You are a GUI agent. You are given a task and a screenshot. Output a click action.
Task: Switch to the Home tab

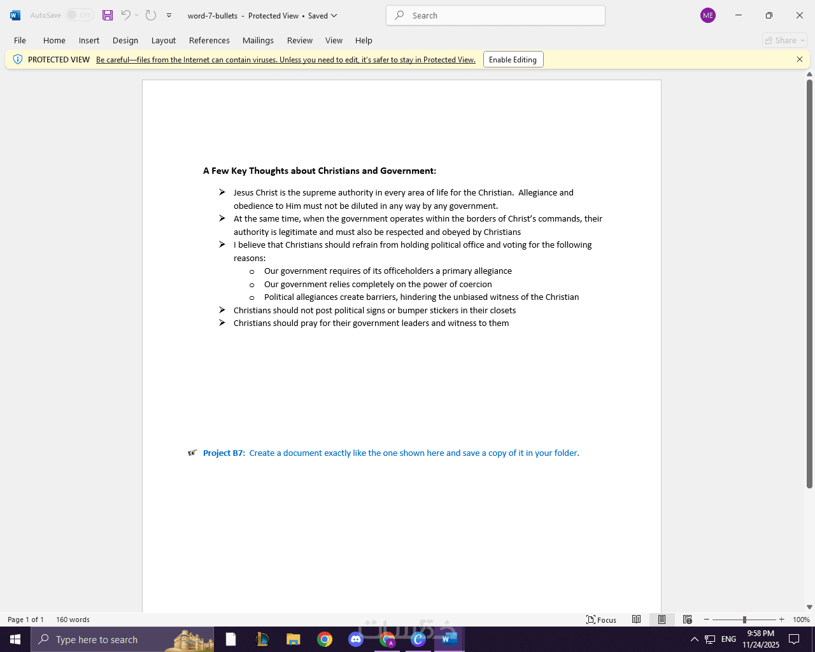pos(54,40)
